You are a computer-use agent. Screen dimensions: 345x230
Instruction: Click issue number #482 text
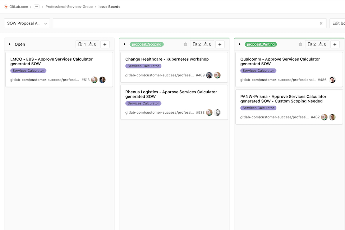tap(315, 117)
